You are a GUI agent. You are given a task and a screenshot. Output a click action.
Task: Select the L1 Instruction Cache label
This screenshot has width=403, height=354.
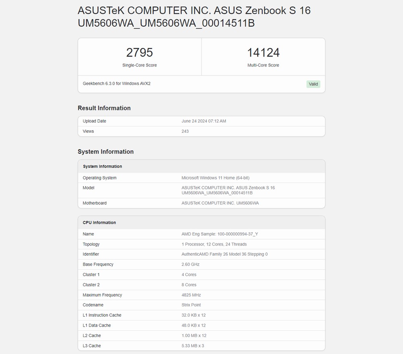coord(102,315)
